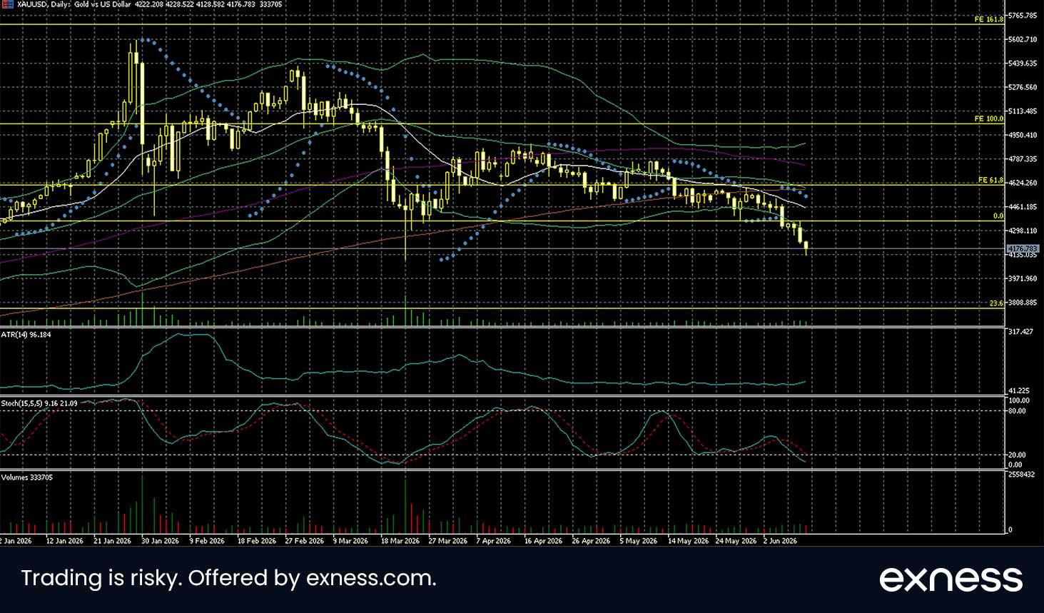1044x613 pixels.
Task: Click the FE 61.8 Fibonacci level label
Action: click(990, 181)
